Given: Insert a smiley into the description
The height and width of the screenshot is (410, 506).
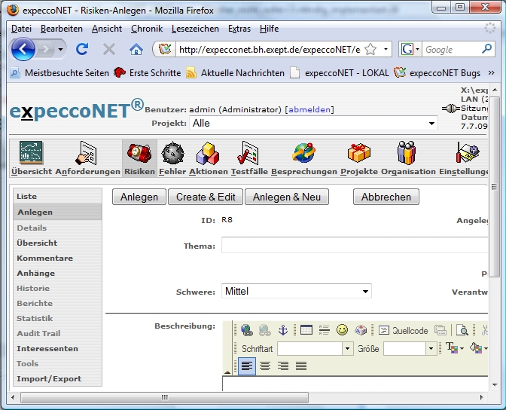Looking at the screenshot, I should 343,330.
